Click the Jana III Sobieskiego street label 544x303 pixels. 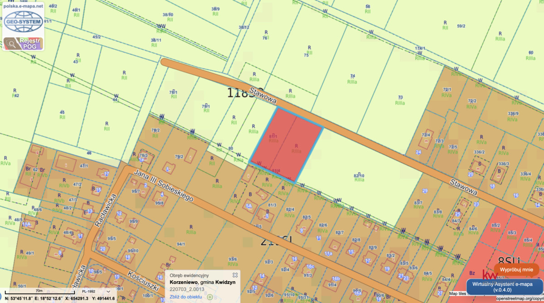[164, 186]
